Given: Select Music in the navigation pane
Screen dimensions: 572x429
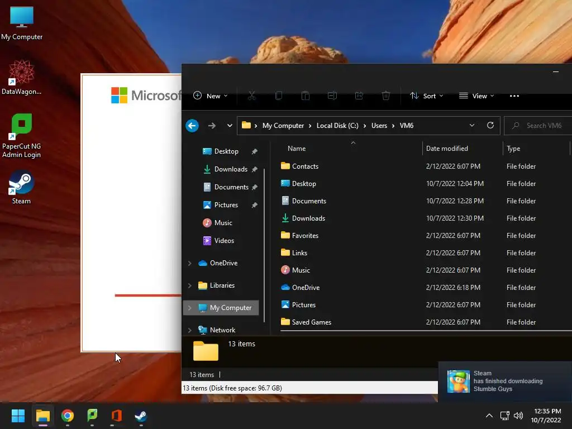Looking at the screenshot, I should (x=223, y=223).
